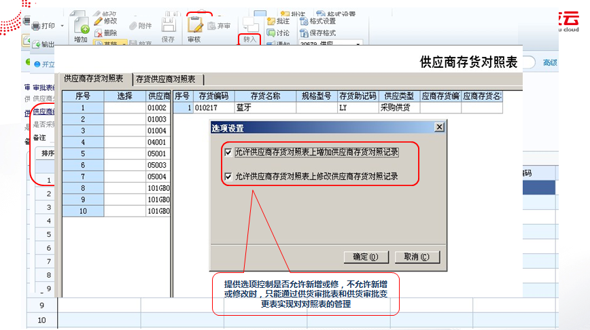Click the 存货编码 column header
590x330 pixels.
213,96
